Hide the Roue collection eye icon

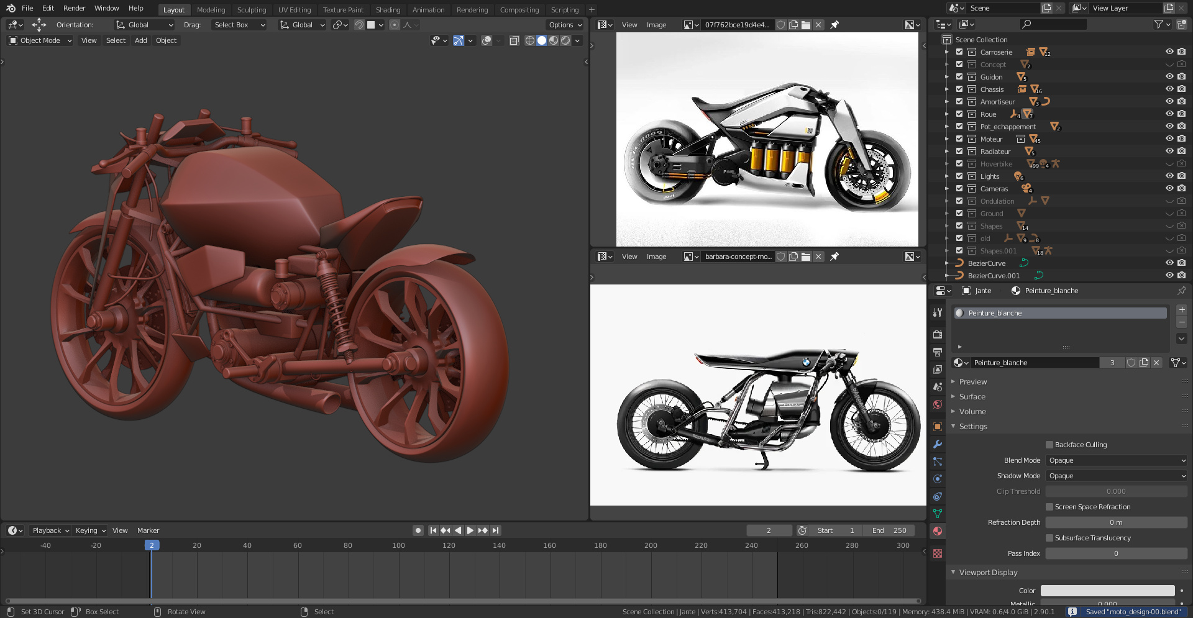click(1169, 114)
